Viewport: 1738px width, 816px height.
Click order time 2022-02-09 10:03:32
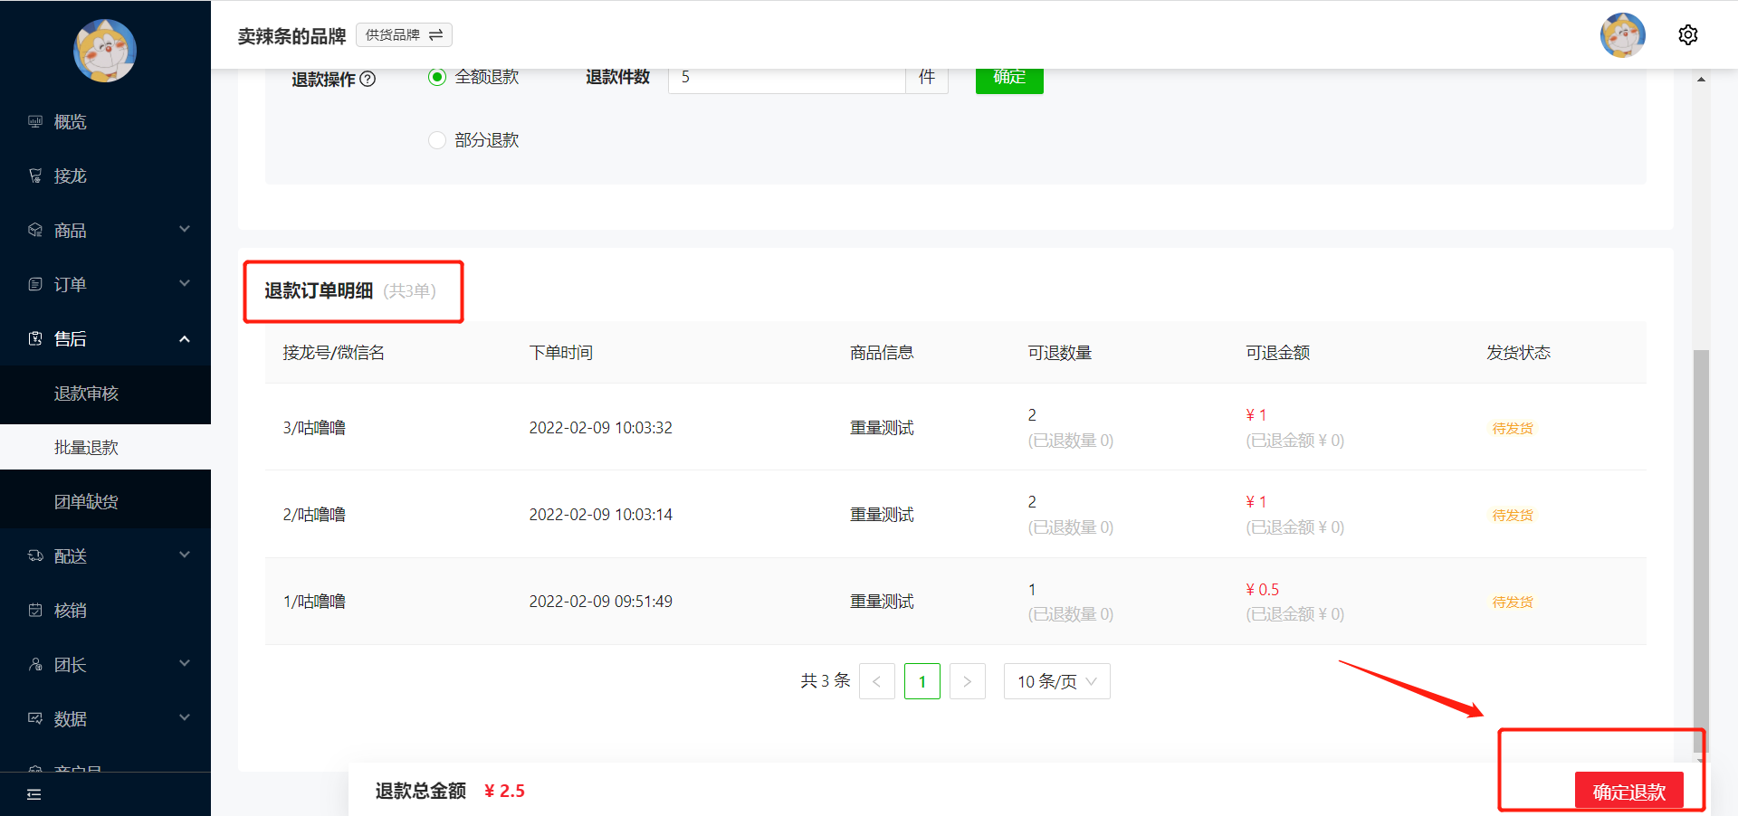coord(601,428)
